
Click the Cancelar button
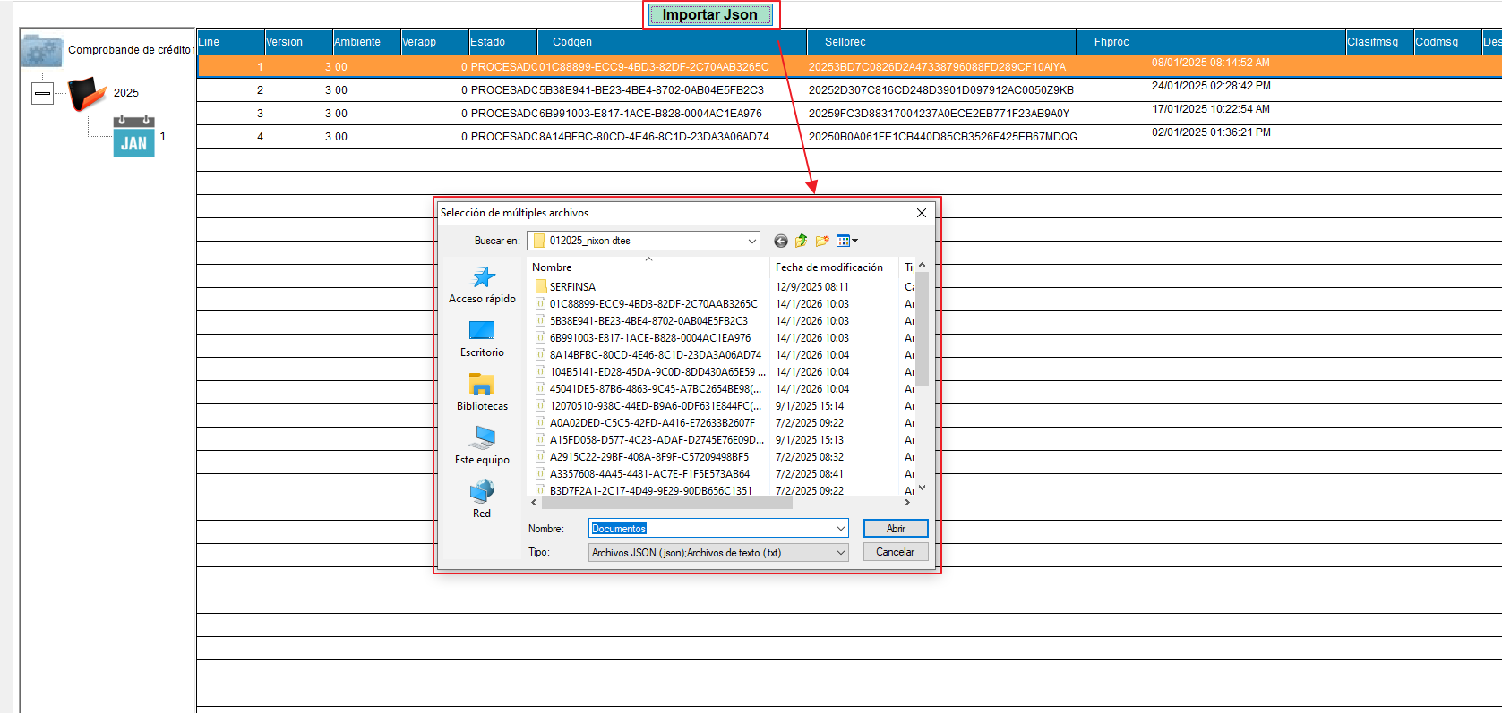pyautogui.click(x=896, y=552)
